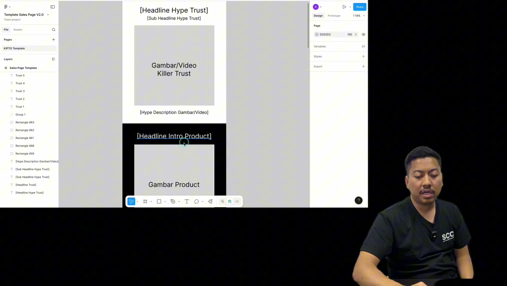Image resolution: width=507 pixels, height=286 pixels.
Task: Present the prototype with play icon
Action: pos(344,7)
